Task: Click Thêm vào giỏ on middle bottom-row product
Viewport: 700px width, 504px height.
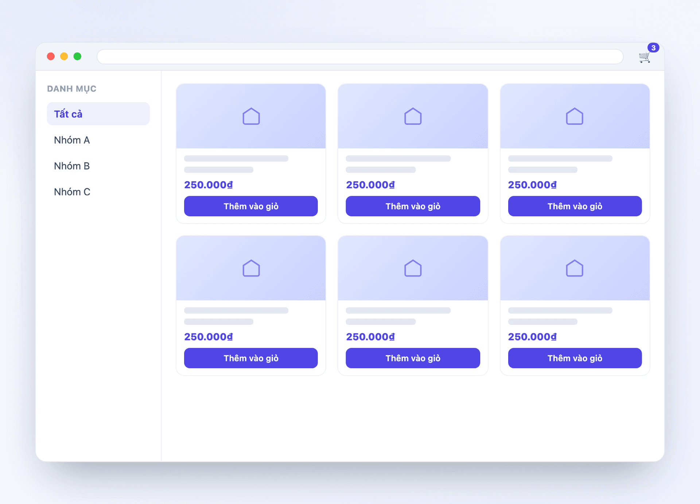Action: (x=413, y=358)
